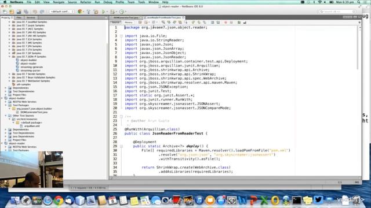The image size is (371, 208).
Task: Collapse the object-builder project node
Action: (x=2, y=98)
